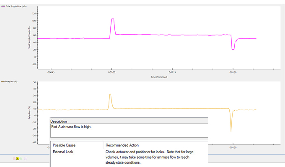Click the 'Port A air mass flow is high' description
This screenshot has height=167, width=285.
[72, 127]
